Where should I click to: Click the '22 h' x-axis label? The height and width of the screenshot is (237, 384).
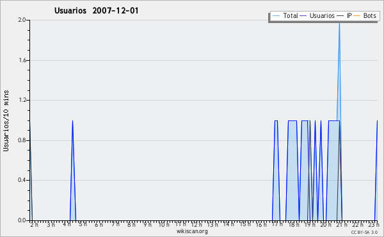pyautogui.click(x=358, y=224)
